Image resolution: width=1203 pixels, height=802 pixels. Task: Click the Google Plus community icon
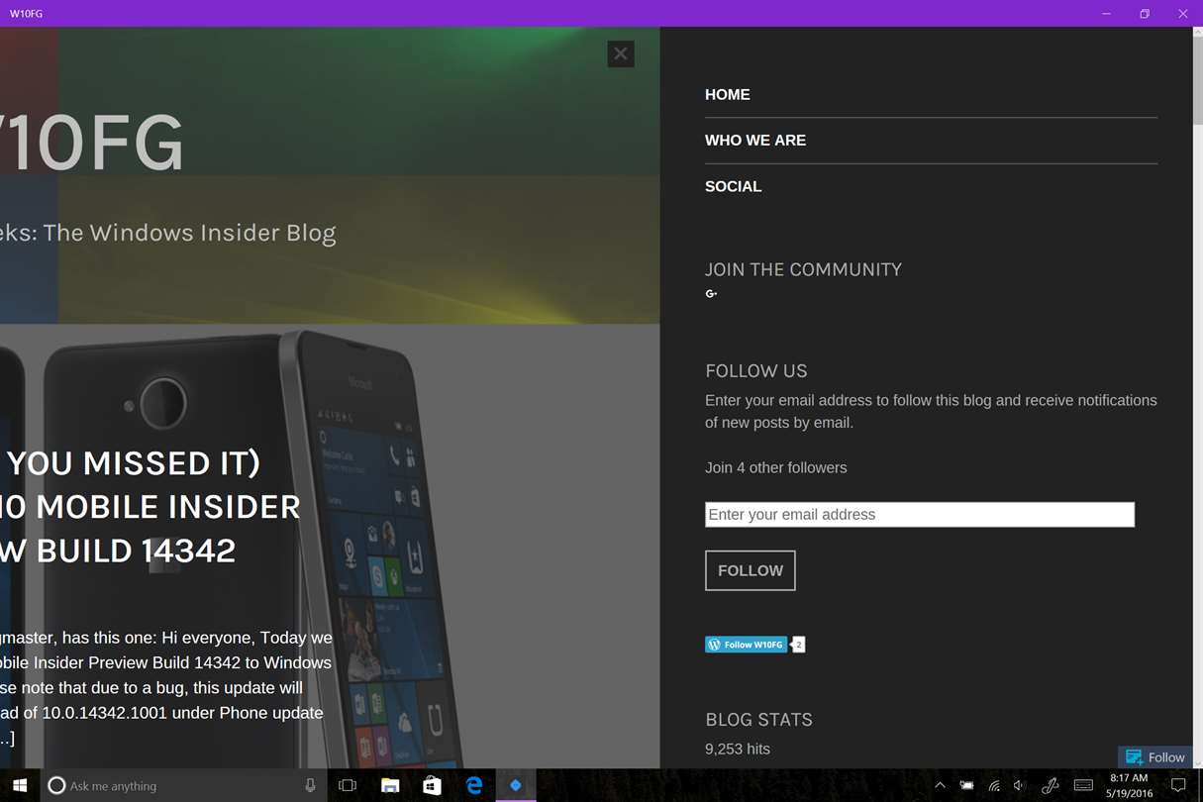711,294
